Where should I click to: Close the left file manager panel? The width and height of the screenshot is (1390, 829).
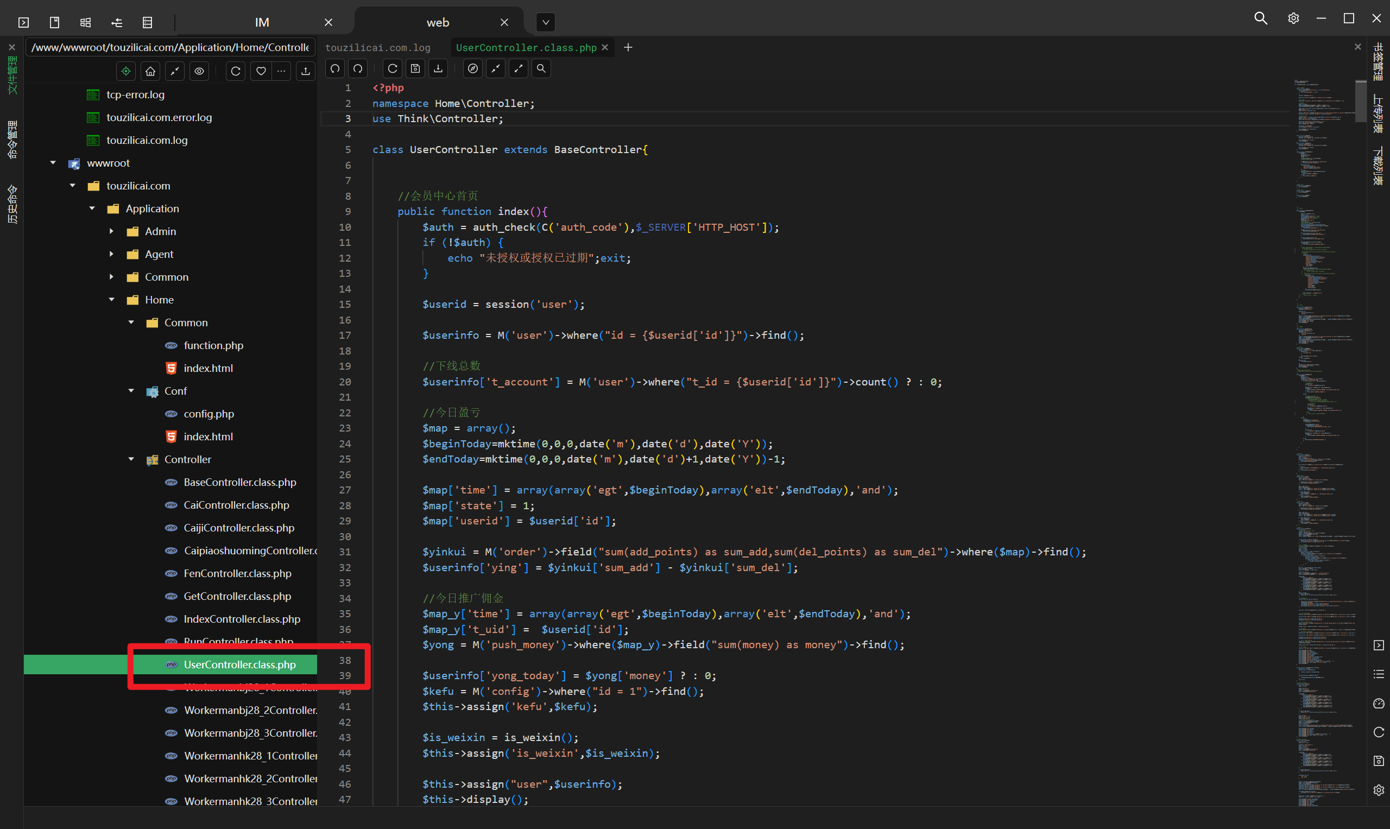(12, 47)
